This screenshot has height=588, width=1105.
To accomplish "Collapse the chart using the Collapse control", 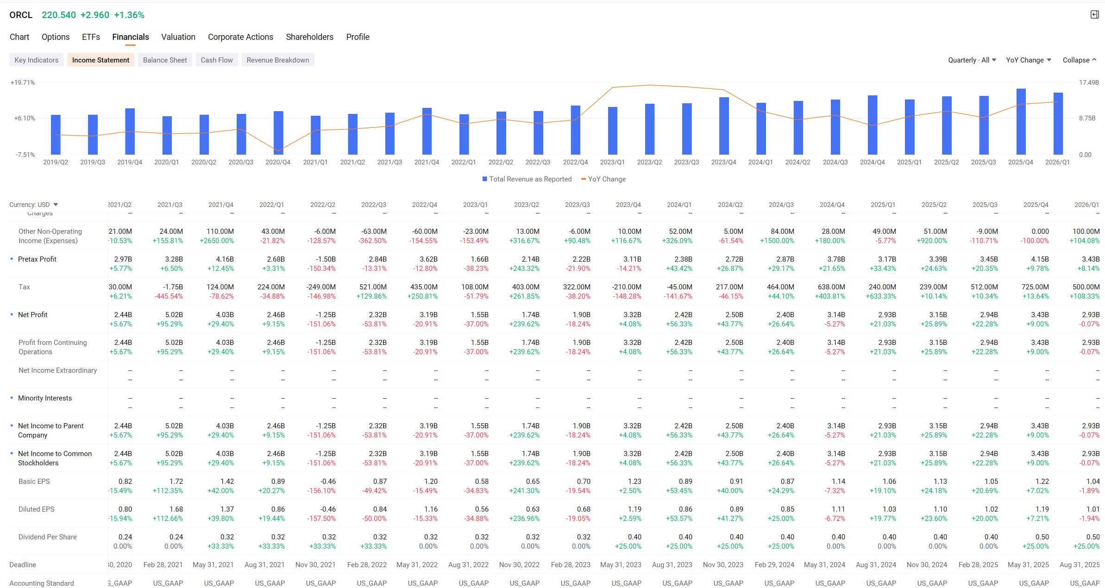I will click(1080, 60).
